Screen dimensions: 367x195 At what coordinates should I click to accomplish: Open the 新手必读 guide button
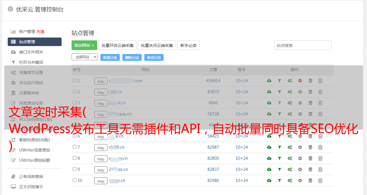(x=188, y=45)
